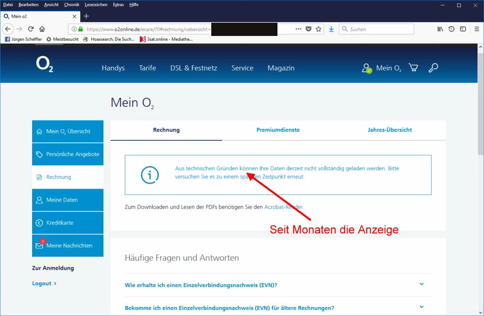484x316 pixels.
Task: Open the shopping cart icon
Action: [x=413, y=68]
